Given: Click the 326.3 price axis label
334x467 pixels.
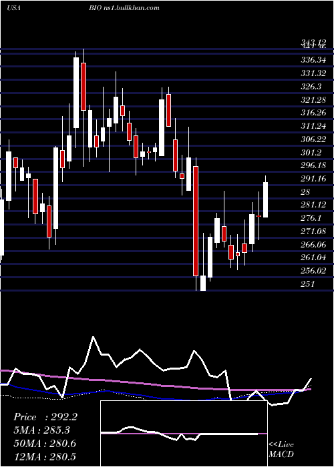Looking at the screenshot, I should pos(311,87).
